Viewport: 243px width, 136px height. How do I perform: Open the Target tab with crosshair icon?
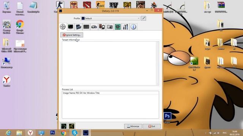pos(63,27)
